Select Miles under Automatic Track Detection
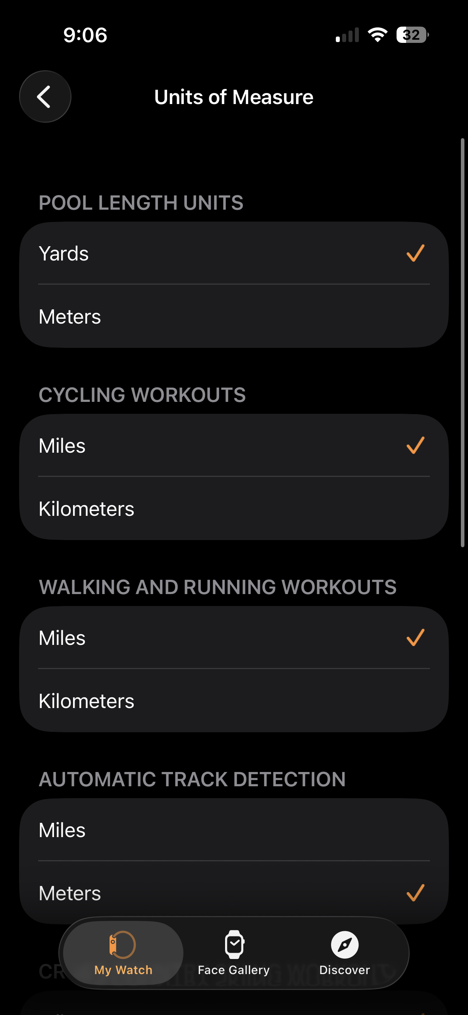 pos(234,830)
